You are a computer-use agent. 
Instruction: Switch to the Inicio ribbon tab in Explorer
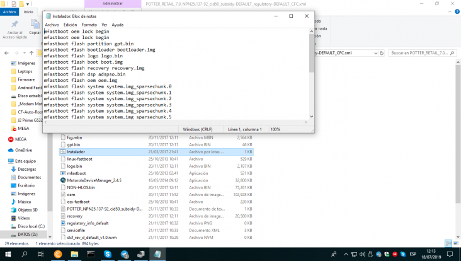click(28, 12)
